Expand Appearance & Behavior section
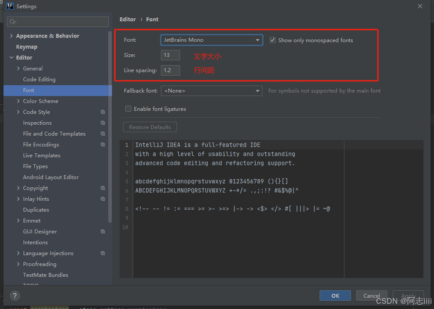Image resolution: width=434 pixels, height=309 pixels. (11, 36)
